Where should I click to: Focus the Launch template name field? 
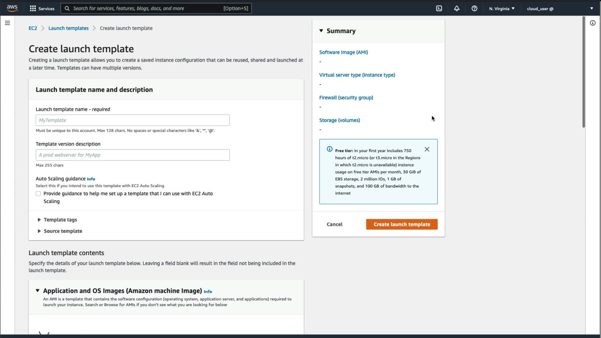[132, 120]
